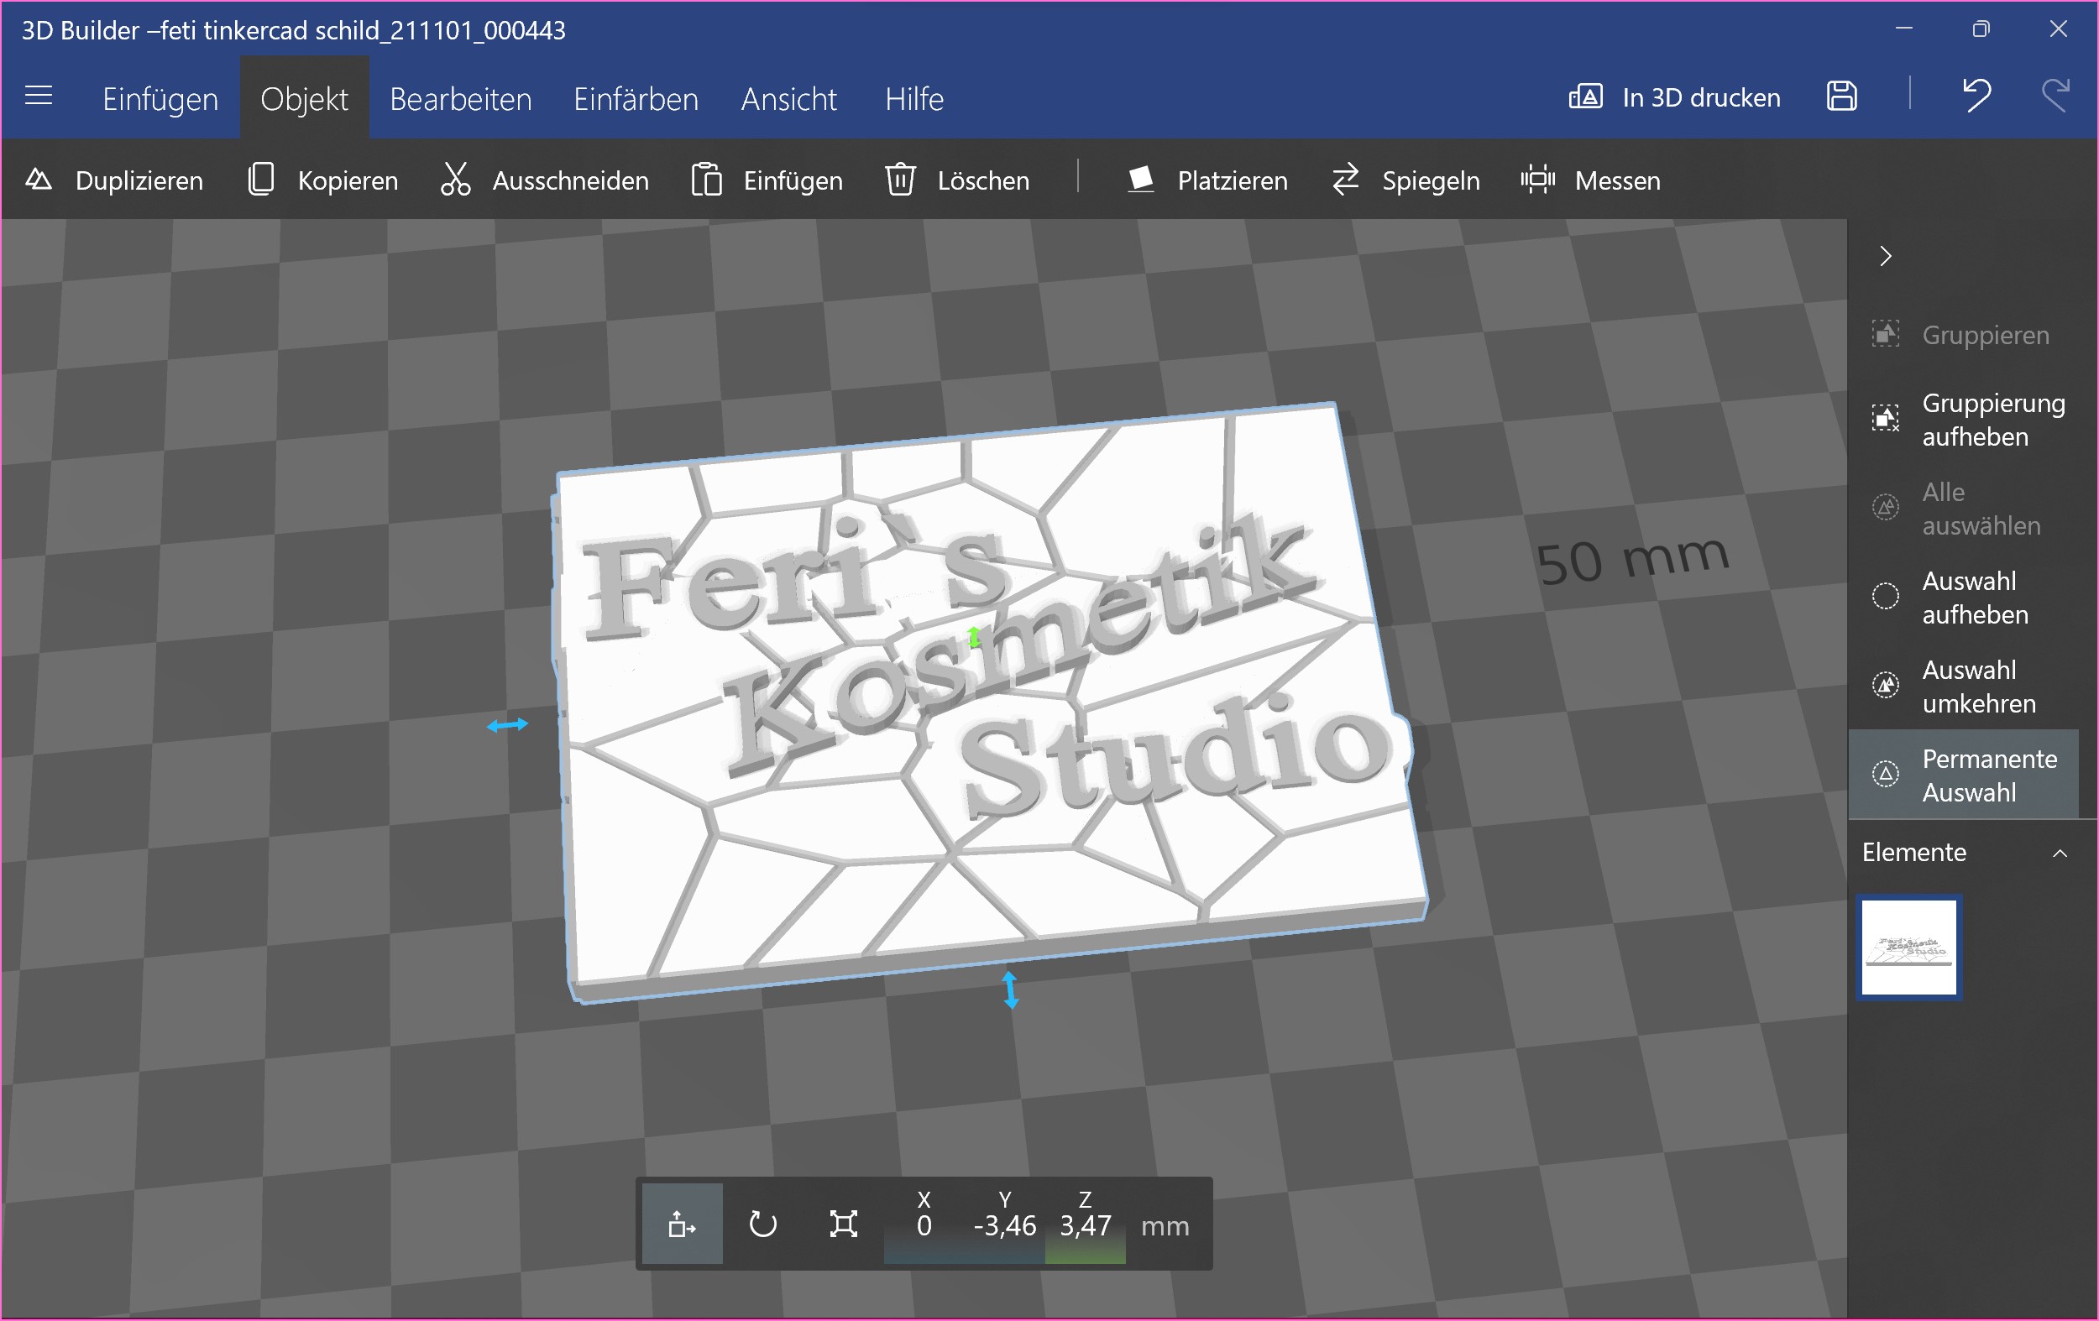Select the Platzieren tool
This screenshot has width=2099, height=1321.
[1207, 180]
